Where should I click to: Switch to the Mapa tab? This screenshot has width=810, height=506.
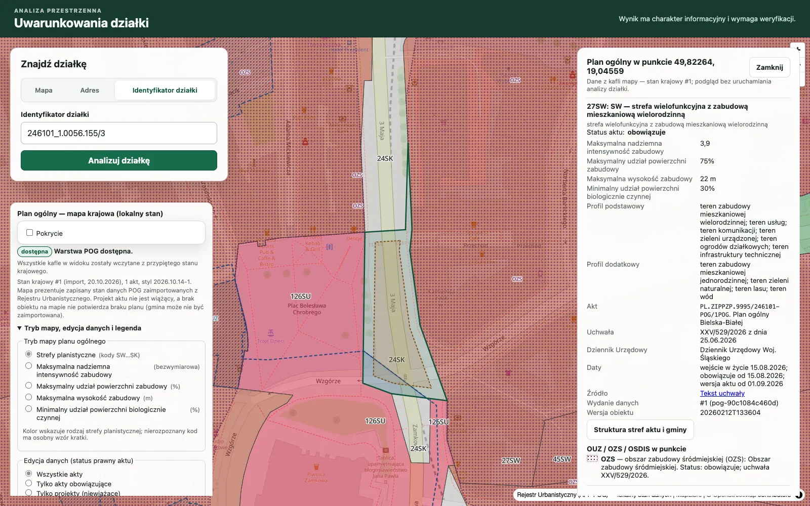coord(44,90)
